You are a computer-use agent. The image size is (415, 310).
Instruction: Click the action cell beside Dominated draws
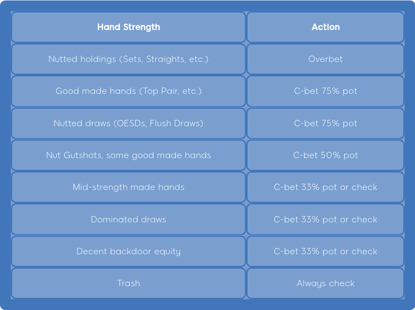(x=325, y=220)
